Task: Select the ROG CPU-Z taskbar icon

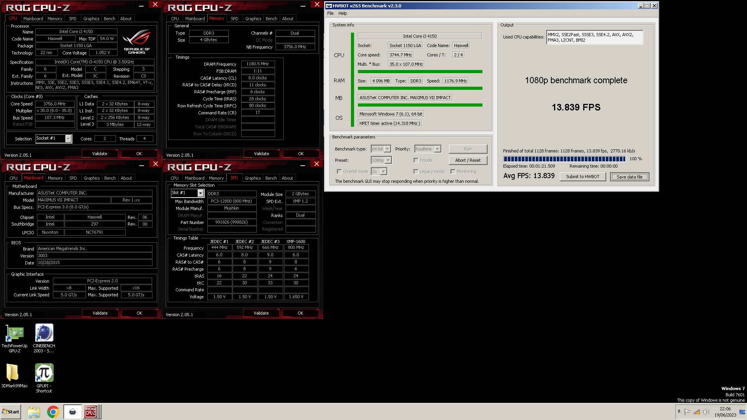Action: coord(91,412)
